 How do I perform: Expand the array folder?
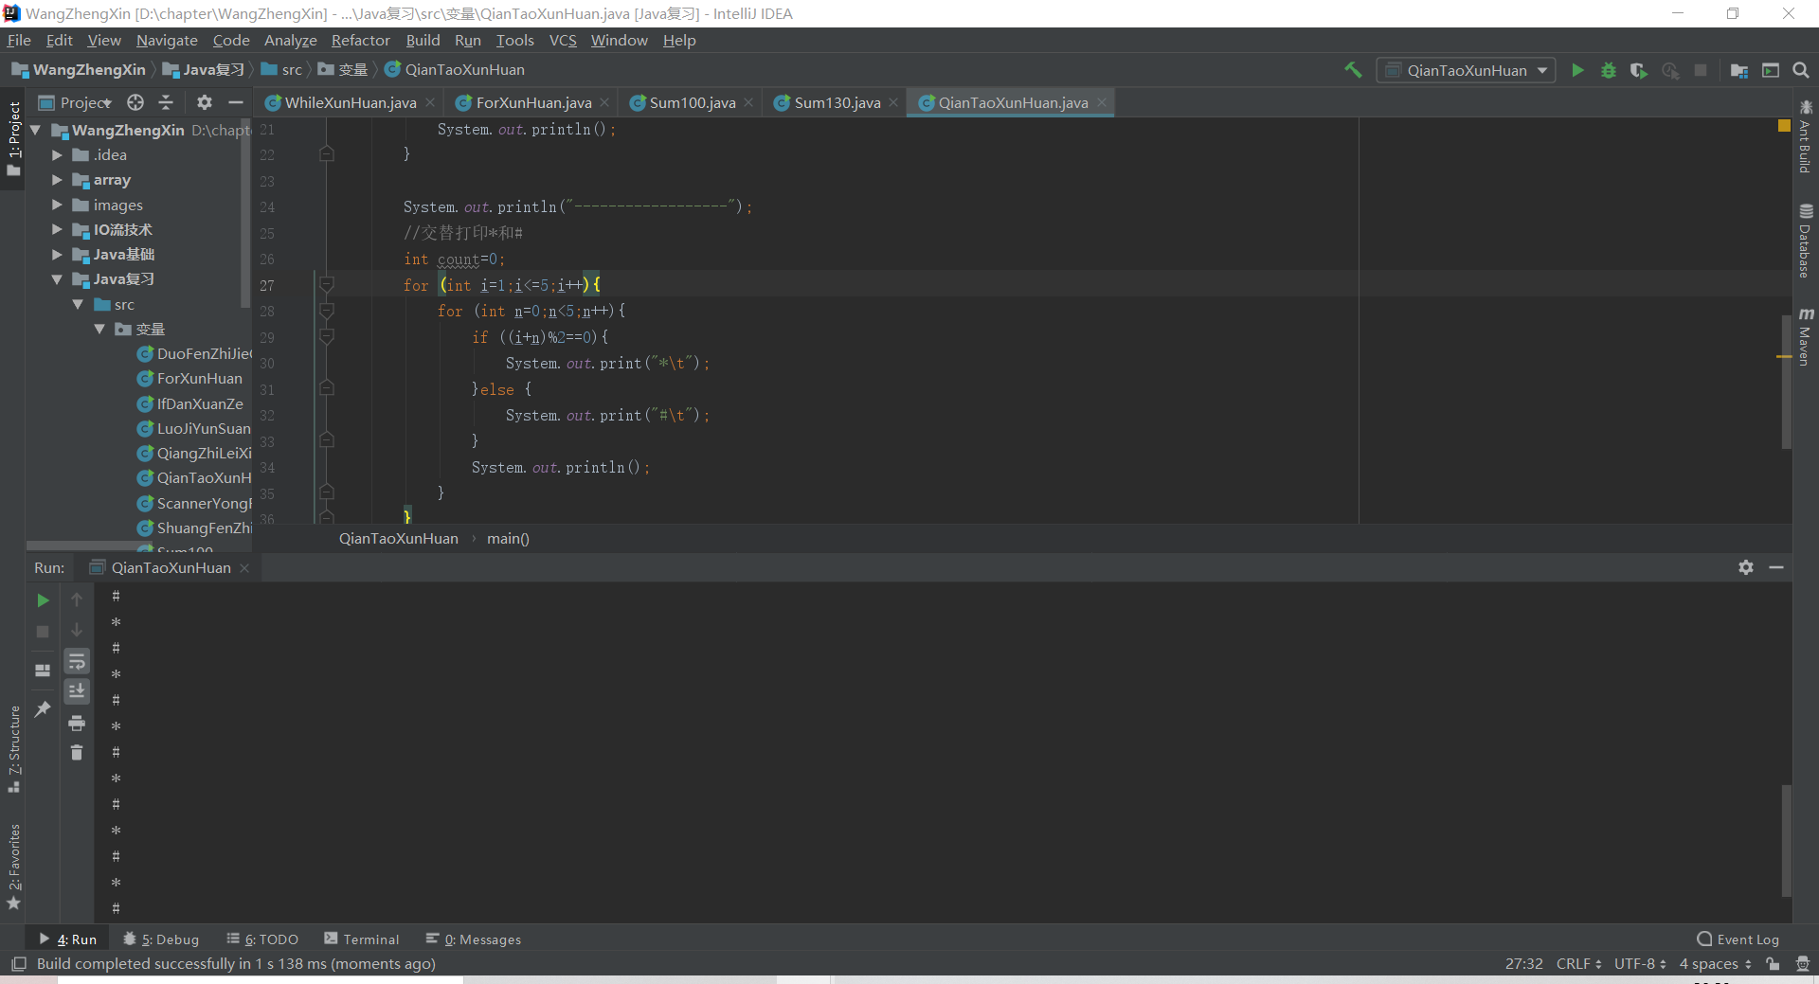coord(57,179)
